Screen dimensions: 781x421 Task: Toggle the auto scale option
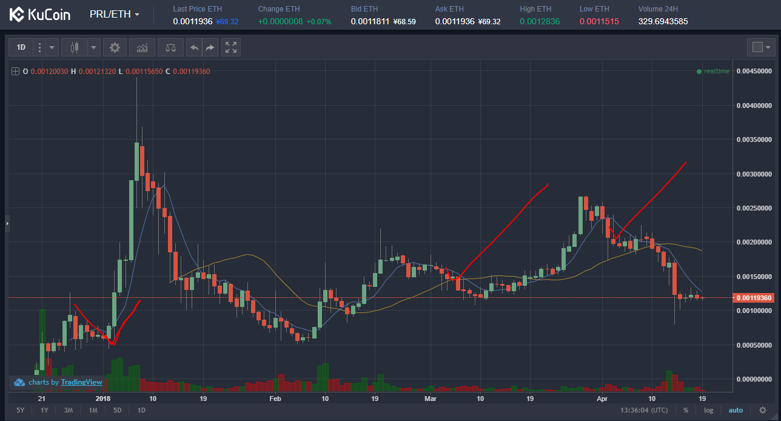click(x=735, y=410)
